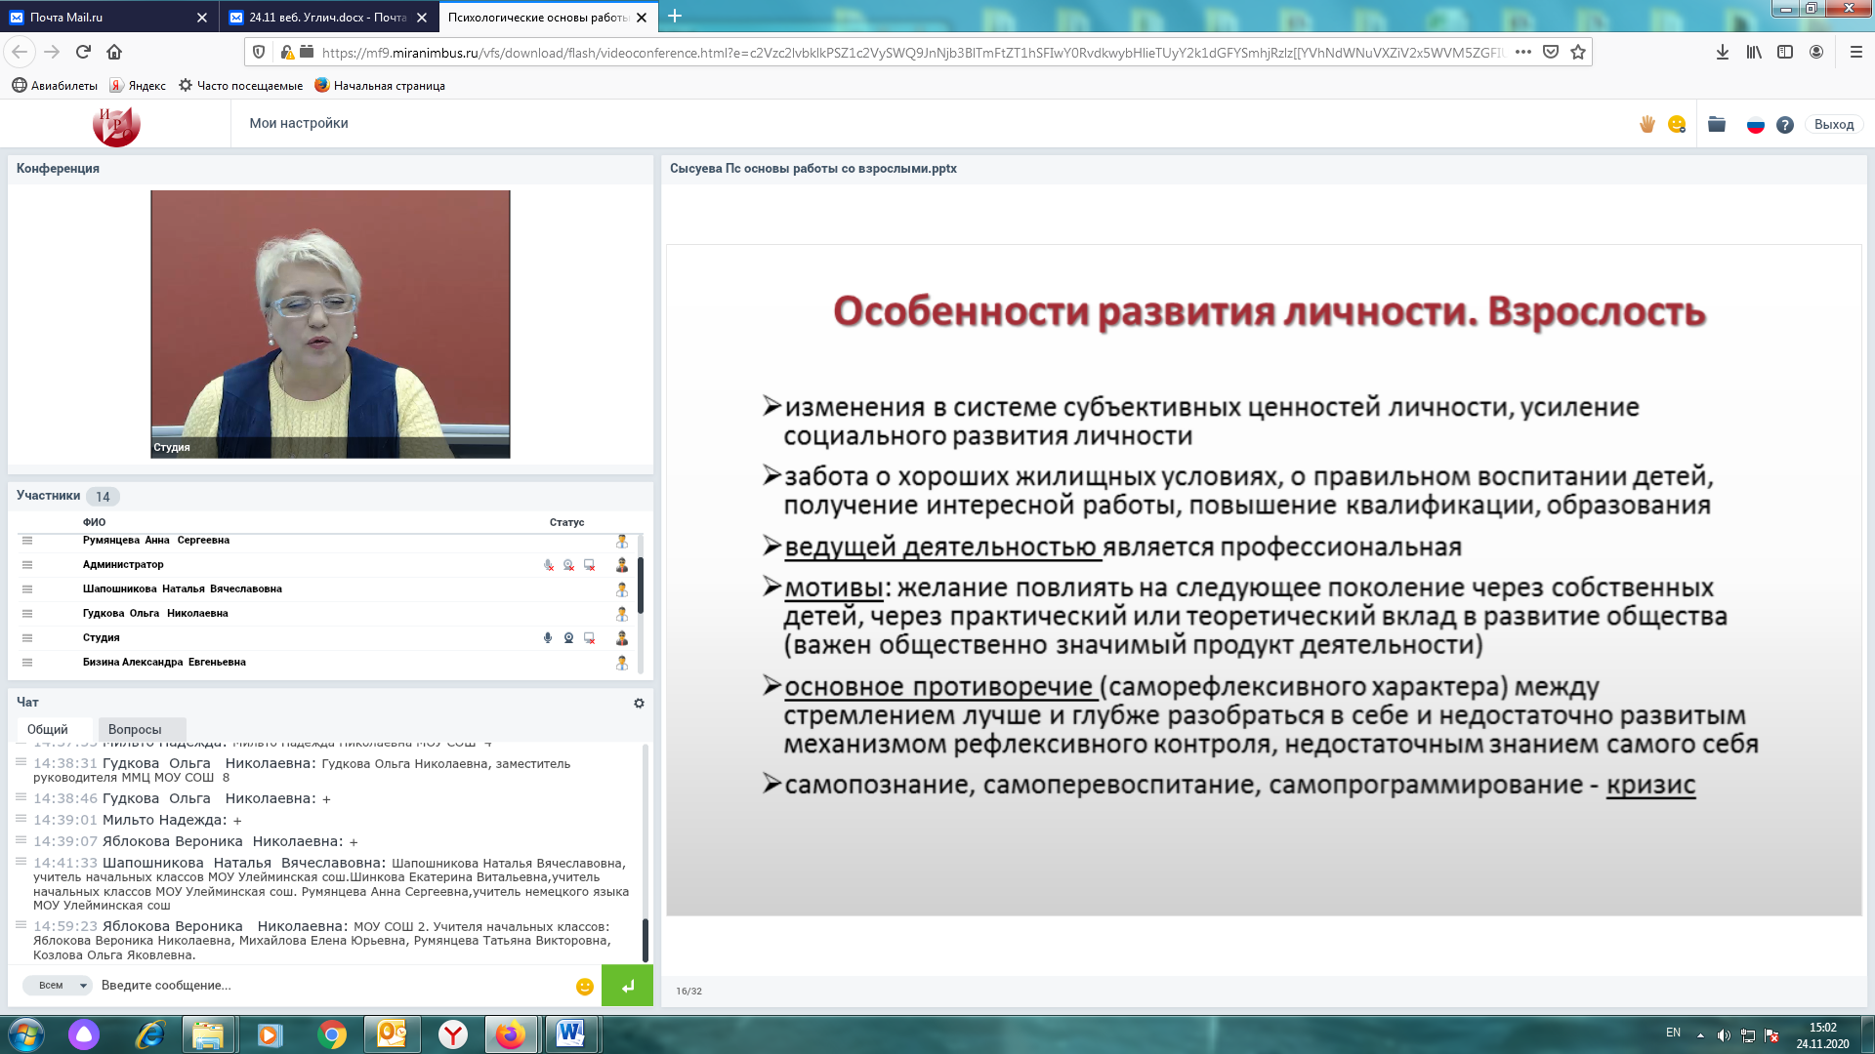Click Студия moderator role icon
Screen dimensions: 1875x1054
tap(622, 638)
